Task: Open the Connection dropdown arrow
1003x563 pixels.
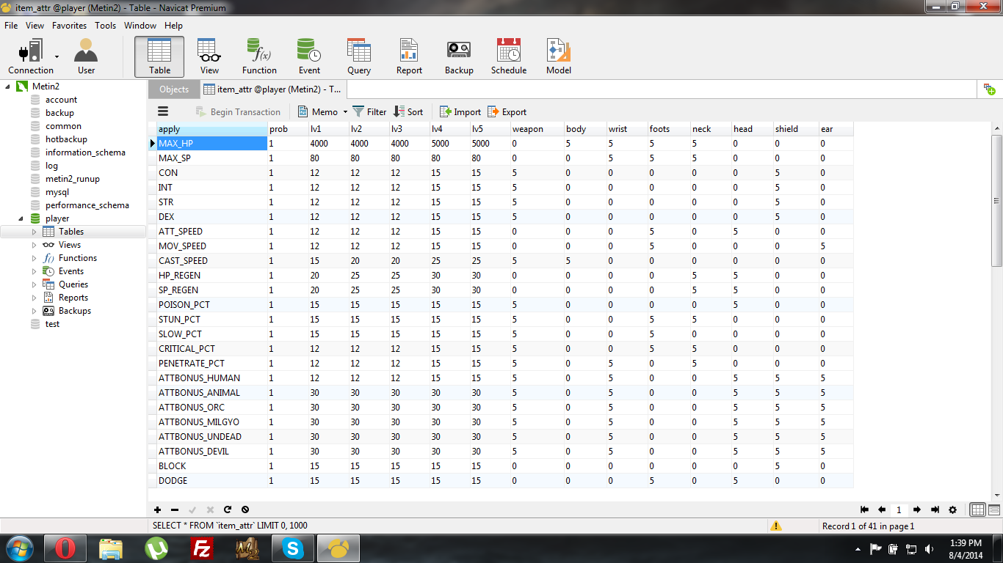Action: 57,56
